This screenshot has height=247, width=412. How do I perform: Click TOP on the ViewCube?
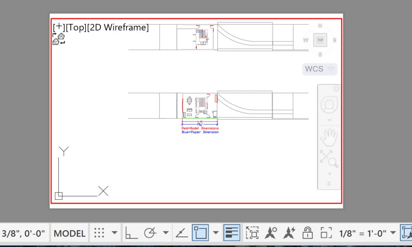320,40
